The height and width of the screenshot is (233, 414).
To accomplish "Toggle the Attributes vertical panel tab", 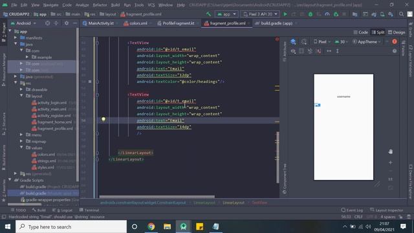I will point(285,51).
